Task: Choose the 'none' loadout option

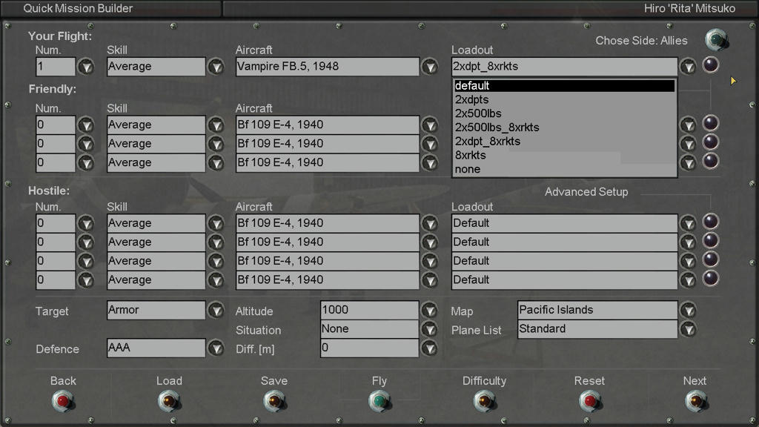Action: [468, 169]
